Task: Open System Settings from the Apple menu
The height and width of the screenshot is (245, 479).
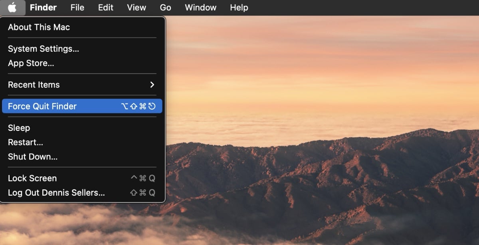Action: tap(43, 49)
